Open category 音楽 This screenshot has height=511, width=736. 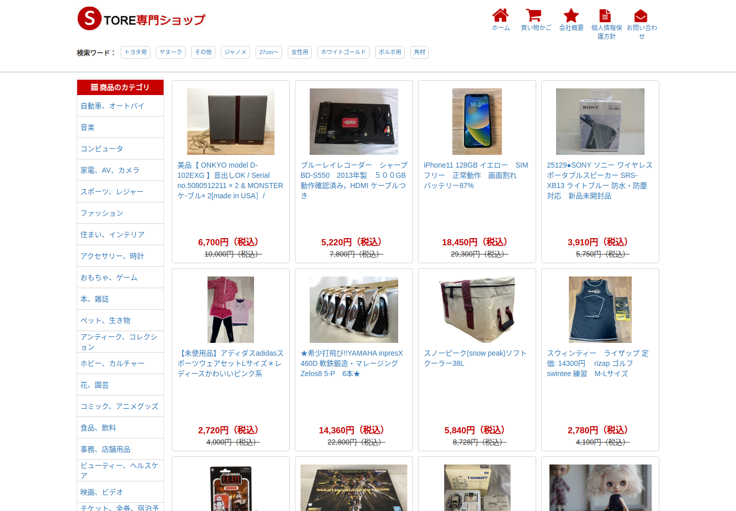[x=120, y=127]
